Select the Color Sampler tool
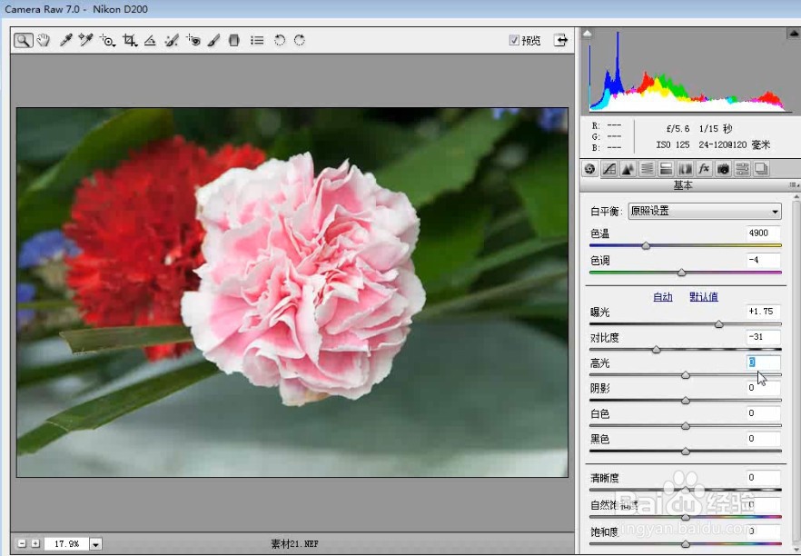The width and height of the screenshot is (801, 556). click(85, 40)
